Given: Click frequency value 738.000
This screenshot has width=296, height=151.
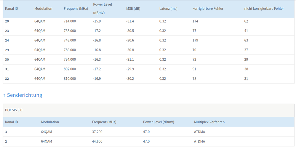Looking at the screenshot, I should (70, 31).
